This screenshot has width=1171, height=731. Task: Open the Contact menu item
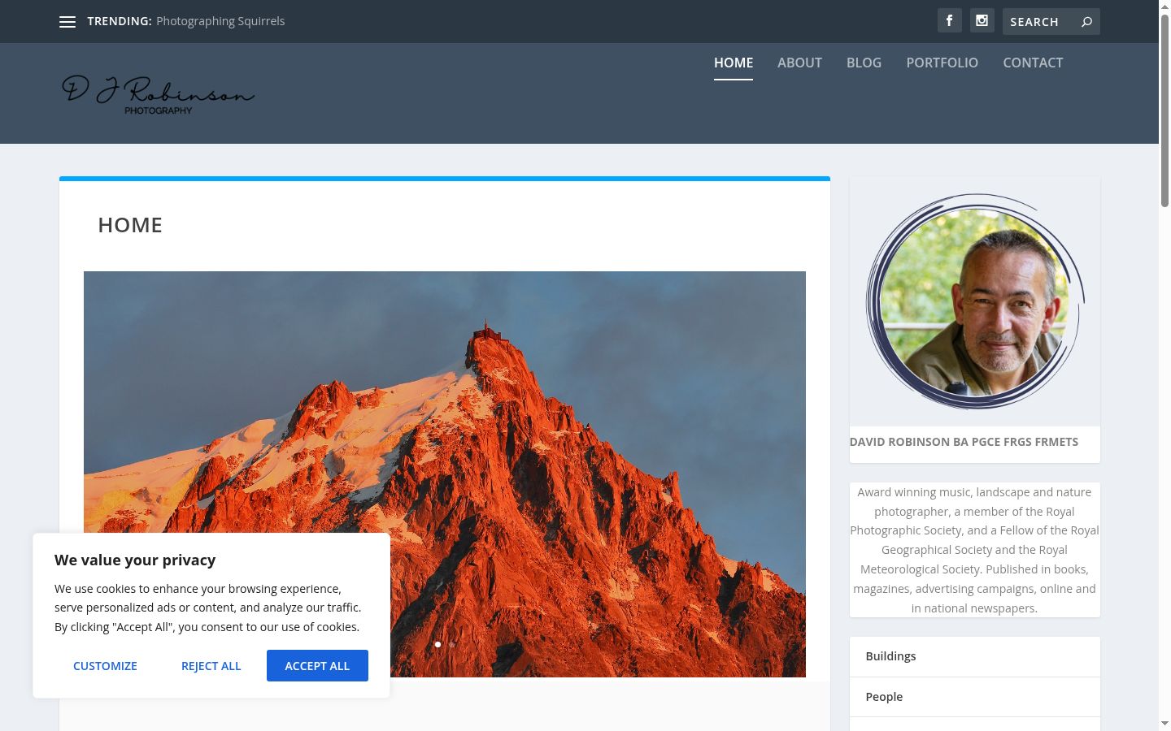point(1033,63)
